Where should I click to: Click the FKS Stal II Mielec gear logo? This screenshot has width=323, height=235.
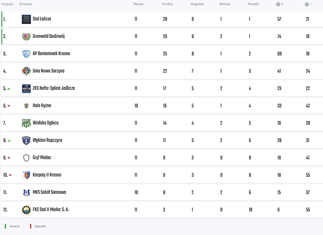26,210
